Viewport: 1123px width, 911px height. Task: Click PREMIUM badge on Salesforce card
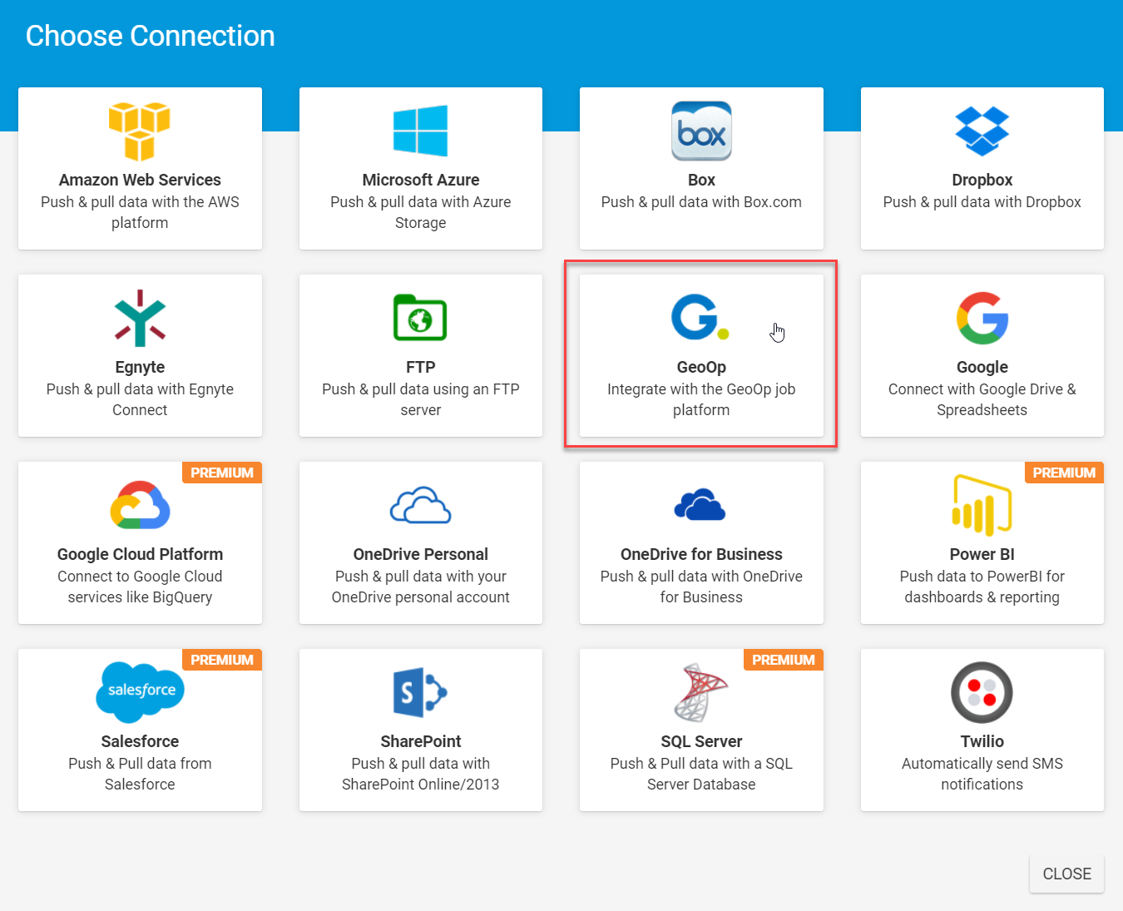tap(222, 660)
